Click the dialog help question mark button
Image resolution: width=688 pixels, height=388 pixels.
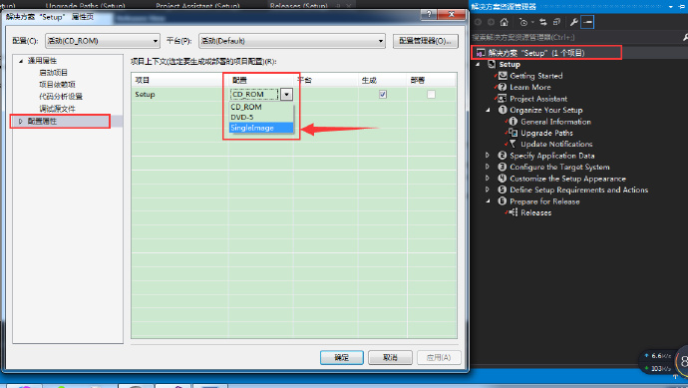pyautogui.click(x=429, y=14)
